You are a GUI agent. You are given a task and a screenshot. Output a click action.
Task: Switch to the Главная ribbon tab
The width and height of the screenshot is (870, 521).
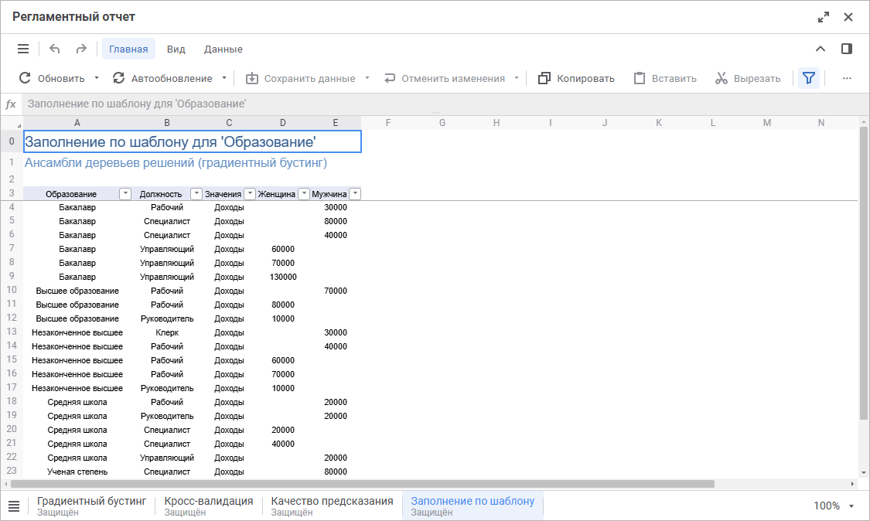point(128,49)
